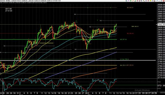
Task: Click date label 22 on time axis
Action: tap(140, 93)
